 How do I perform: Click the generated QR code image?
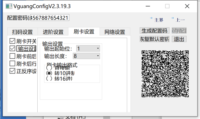coord(165,74)
